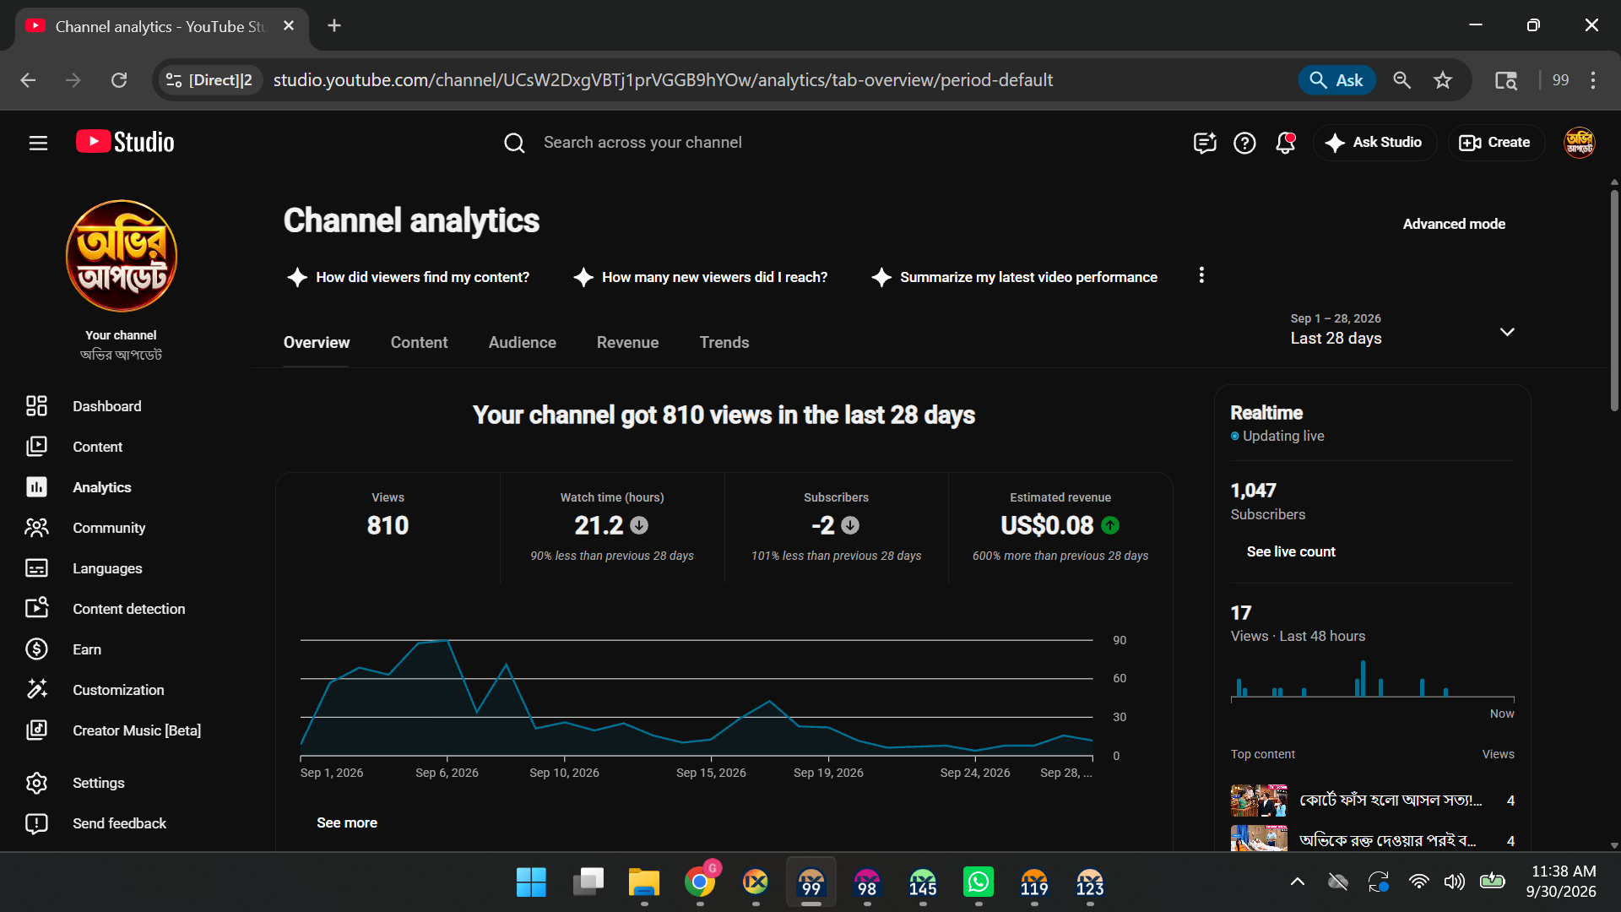Open WhatsApp from the Windows taskbar
Image resolution: width=1621 pixels, height=912 pixels.
tap(979, 882)
